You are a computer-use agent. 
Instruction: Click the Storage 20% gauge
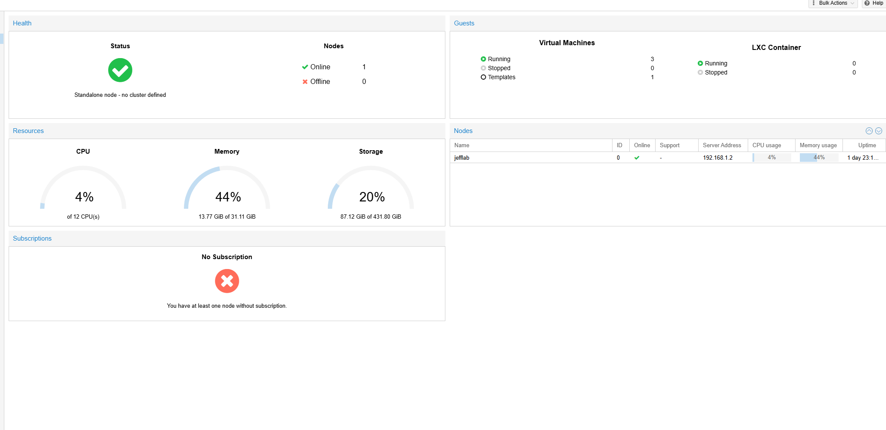pyautogui.click(x=371, y=187)
